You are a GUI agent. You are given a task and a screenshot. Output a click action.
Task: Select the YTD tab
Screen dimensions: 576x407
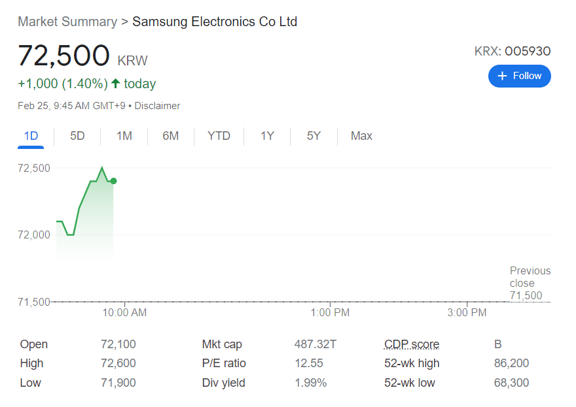pos(219,136)
